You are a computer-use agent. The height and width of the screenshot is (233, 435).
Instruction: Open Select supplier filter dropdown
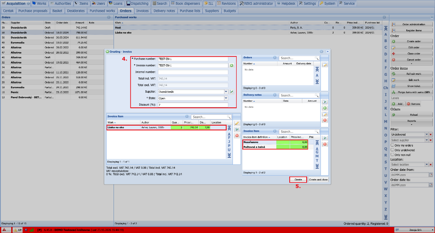click(427, 140)
